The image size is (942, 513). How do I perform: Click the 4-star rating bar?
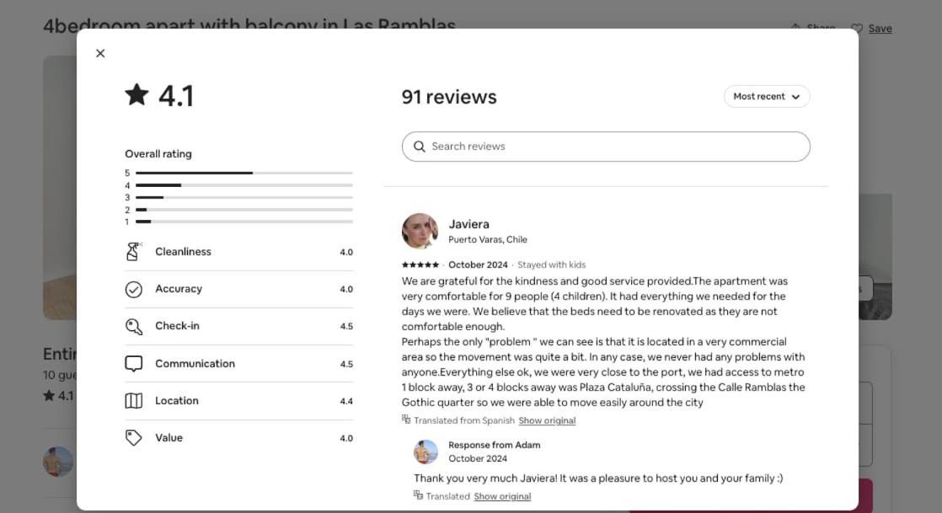click(x=244, y=185)
